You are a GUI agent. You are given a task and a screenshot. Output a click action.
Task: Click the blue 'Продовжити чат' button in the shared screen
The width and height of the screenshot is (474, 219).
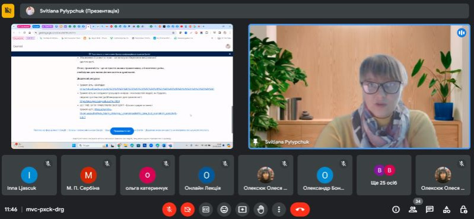pos(122,131)
